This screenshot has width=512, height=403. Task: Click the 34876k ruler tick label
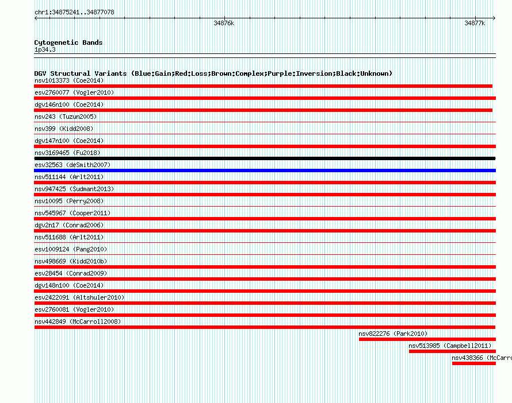pyautogui.click(x=224, y=23)
